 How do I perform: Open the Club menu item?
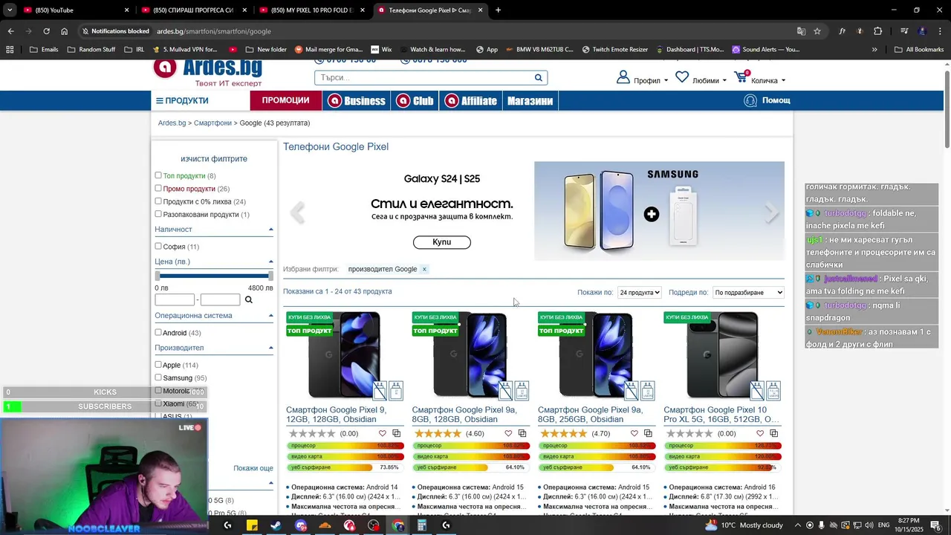tap(415, 100)
